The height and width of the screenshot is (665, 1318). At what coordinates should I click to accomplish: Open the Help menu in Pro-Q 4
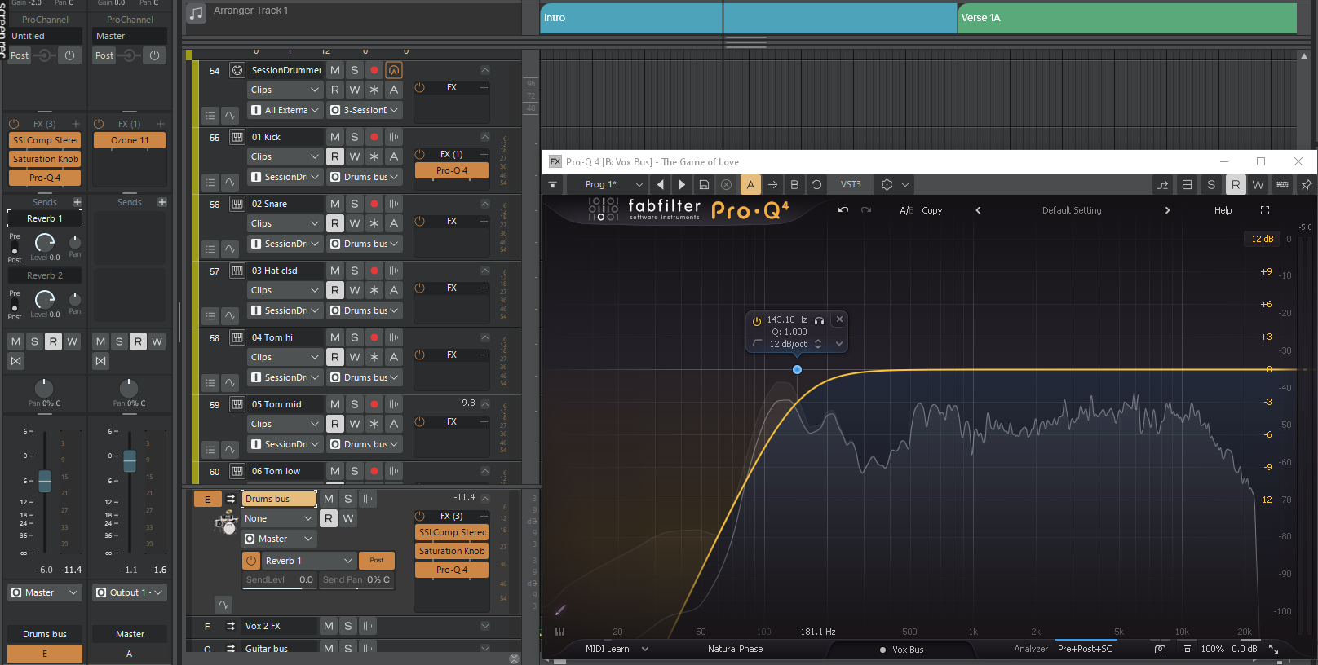click(x=1223, y=210)
